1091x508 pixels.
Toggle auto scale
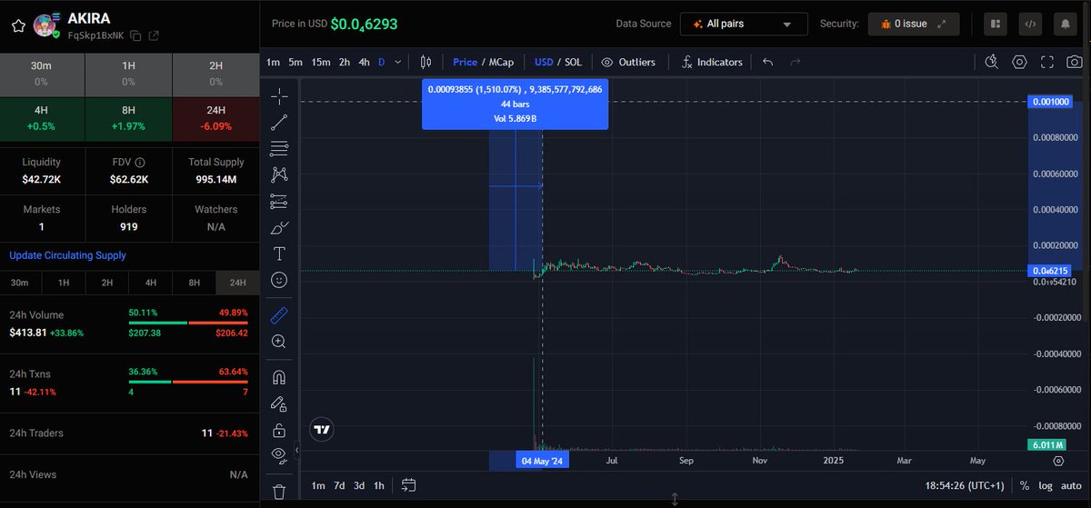point(1071,485)
